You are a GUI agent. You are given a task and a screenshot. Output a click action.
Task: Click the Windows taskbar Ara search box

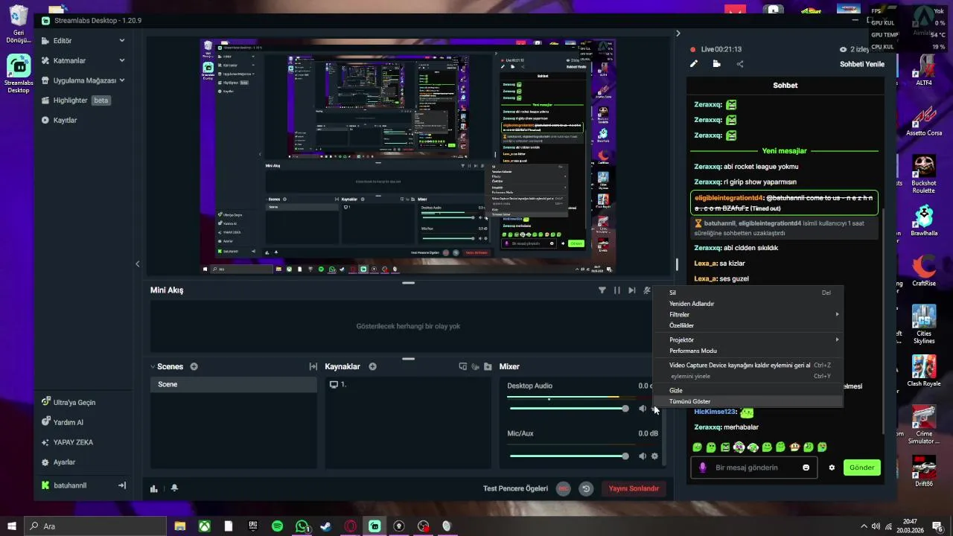pos(95,526)
